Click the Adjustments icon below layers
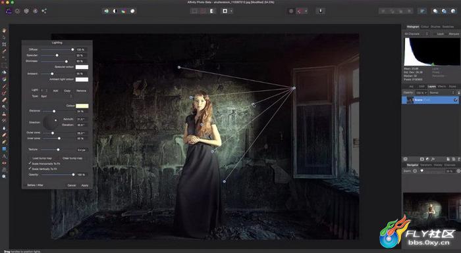This screenshot has height=253, width=461. (x=427, y=159)
